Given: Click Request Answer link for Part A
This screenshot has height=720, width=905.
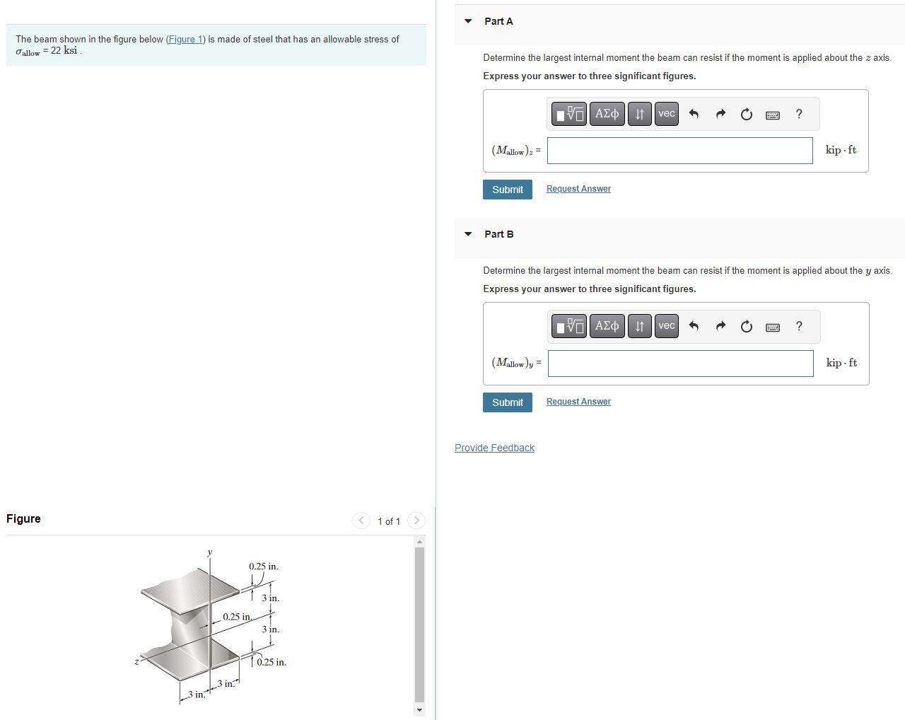Looking at the screenshot, I should coord(578,189).
